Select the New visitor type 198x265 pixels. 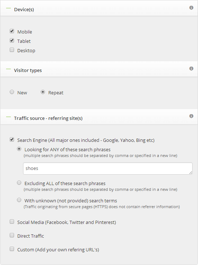(x=12, y=92)
